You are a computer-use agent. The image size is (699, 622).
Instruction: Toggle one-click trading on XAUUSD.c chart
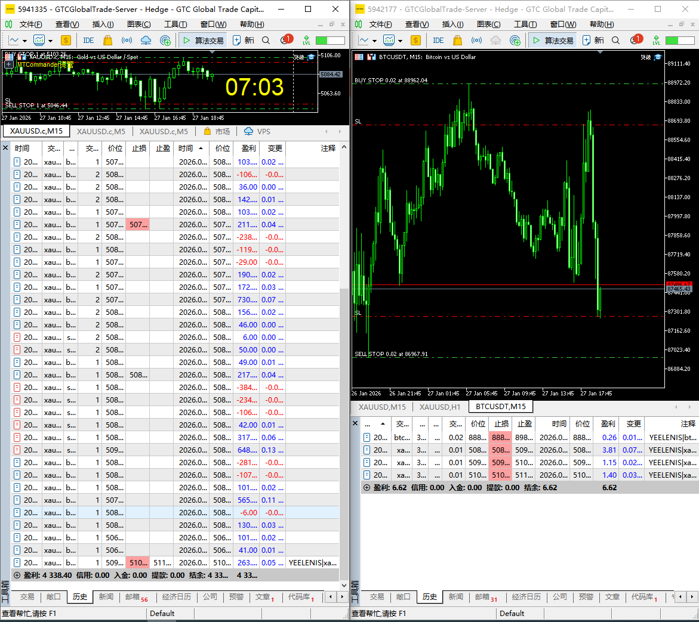9,57
